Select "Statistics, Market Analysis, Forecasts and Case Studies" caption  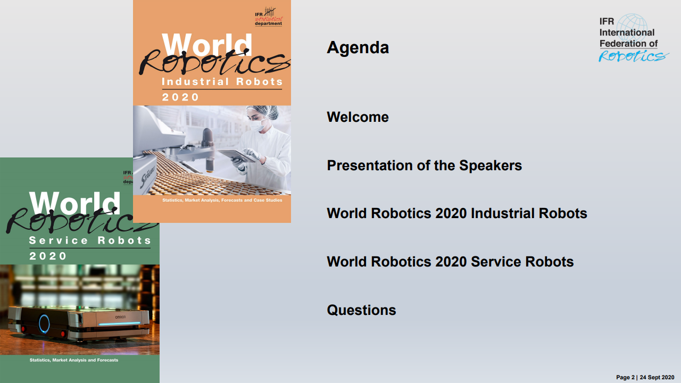click(222, 200)
